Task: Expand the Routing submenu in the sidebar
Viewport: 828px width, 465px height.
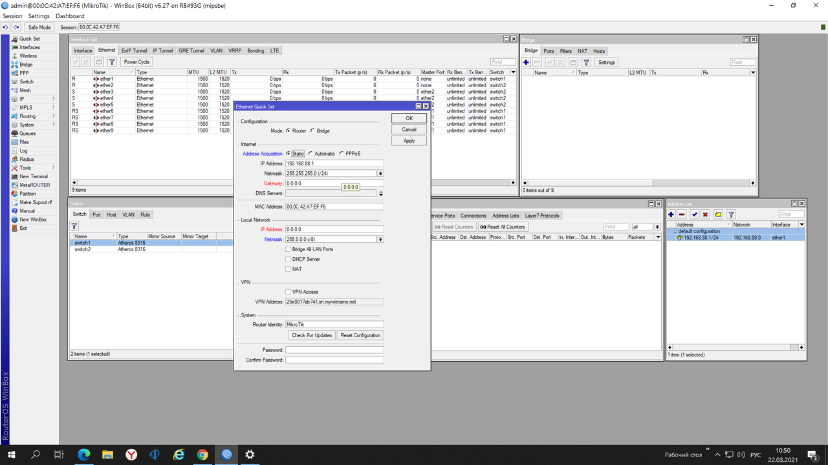Action: click(53, 116)
